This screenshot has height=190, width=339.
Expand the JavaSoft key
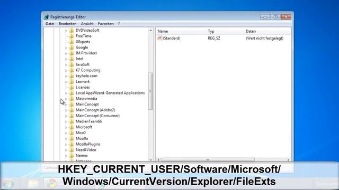click(66, 64)
